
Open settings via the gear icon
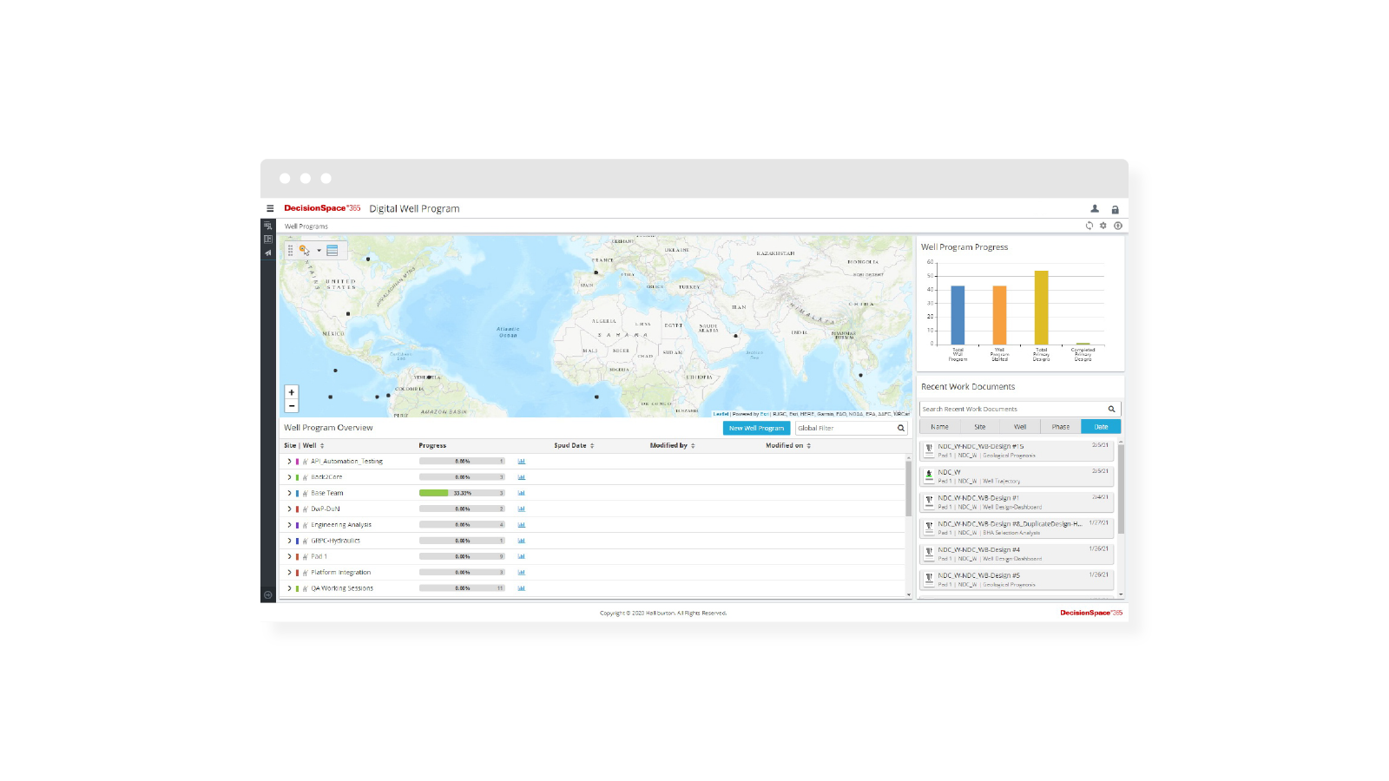tap(1103, 226)
